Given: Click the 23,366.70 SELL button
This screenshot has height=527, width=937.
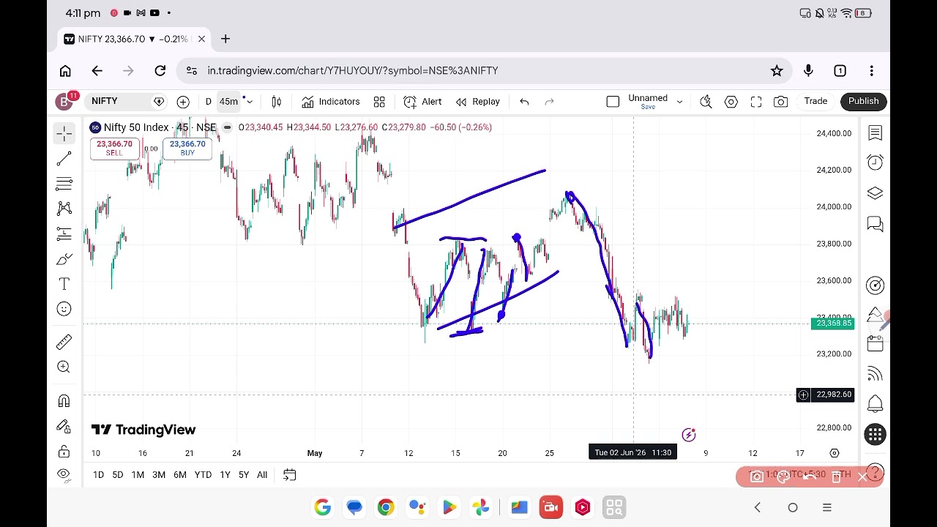Looking at the screenshot, I should (x=114, y=148).
